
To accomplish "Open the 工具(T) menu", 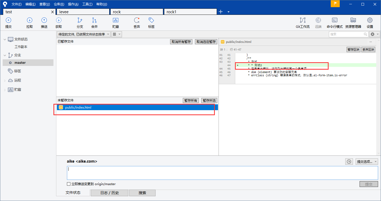I will click(87, 4).
